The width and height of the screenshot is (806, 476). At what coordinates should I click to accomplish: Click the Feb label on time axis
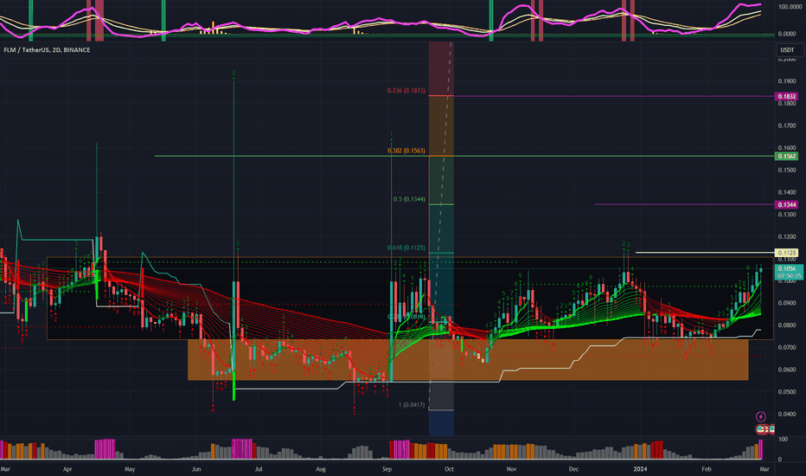707,469
